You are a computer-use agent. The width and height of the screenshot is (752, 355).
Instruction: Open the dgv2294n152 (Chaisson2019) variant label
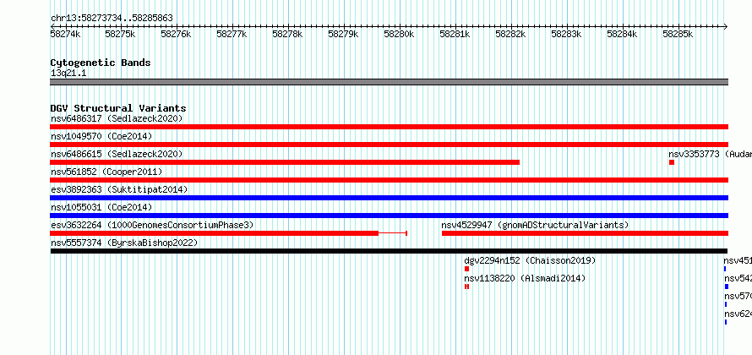pyautogui.click(x=530, y=260)
